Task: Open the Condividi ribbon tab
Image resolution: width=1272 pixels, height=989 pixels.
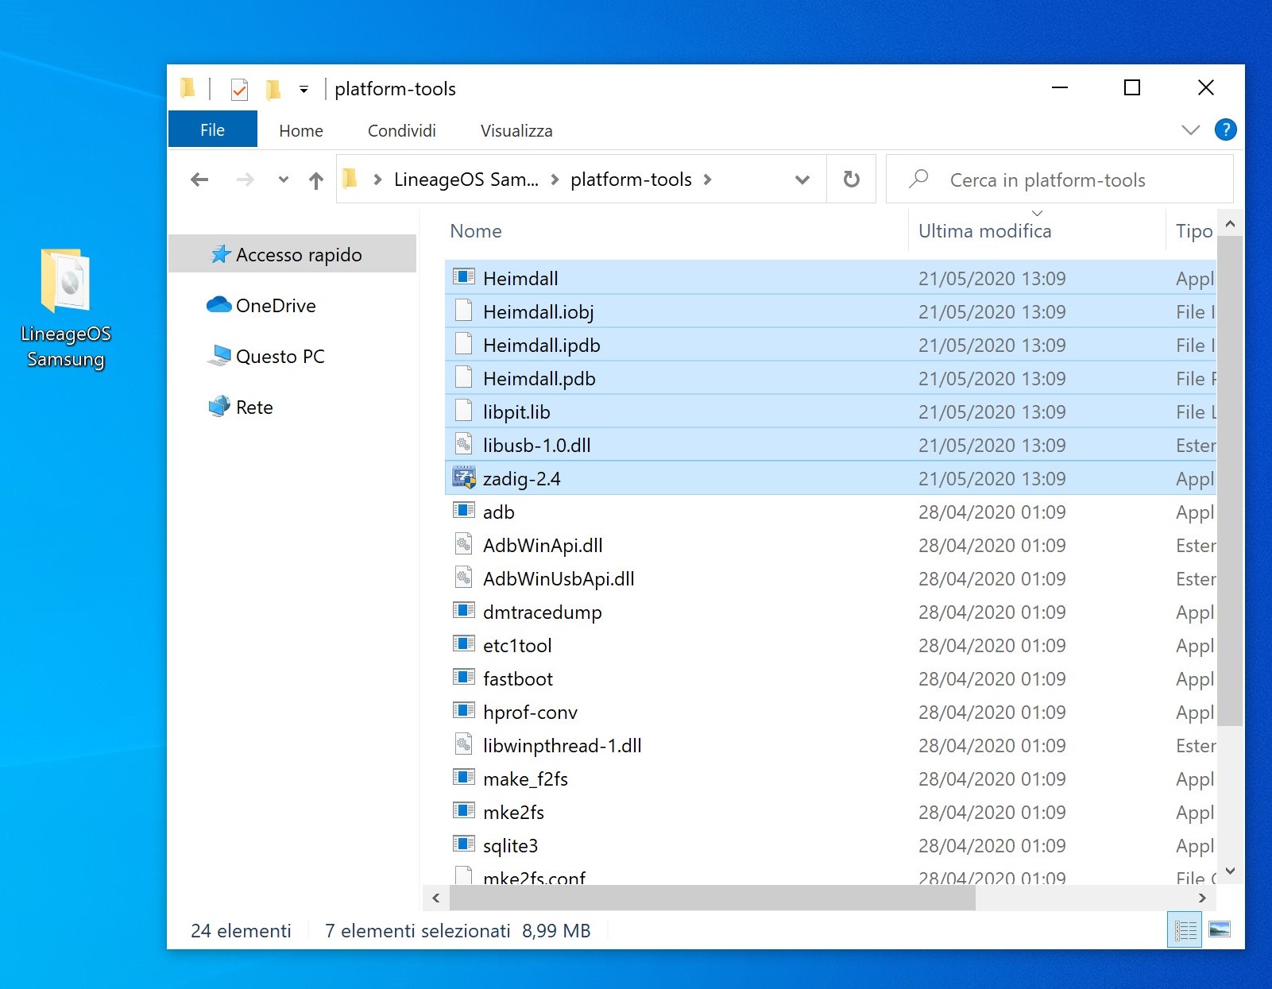Action: [402, 130]
